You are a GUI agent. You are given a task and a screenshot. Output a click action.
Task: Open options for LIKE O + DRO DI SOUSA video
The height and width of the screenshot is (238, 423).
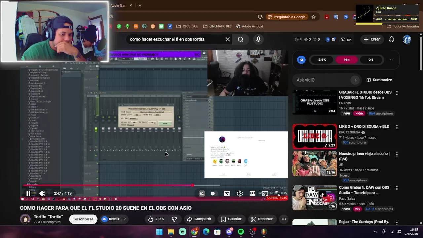point(397,127)
